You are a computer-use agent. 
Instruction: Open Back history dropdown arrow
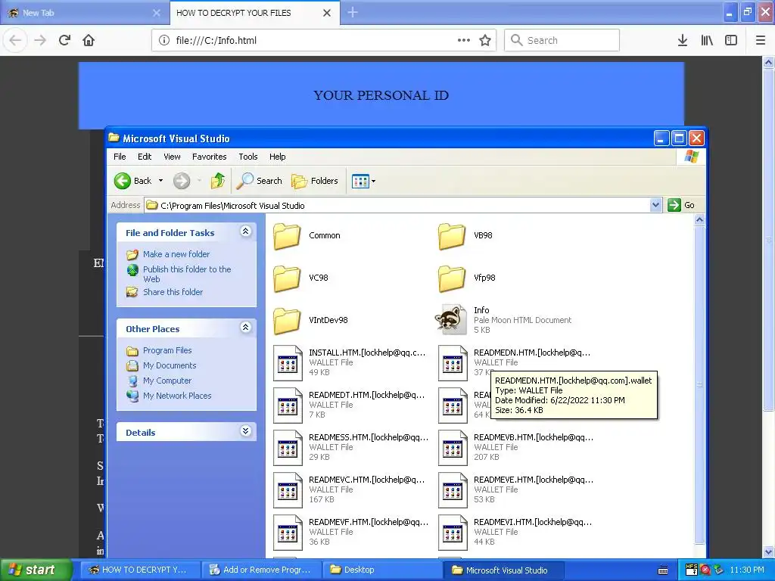(160, 181)
